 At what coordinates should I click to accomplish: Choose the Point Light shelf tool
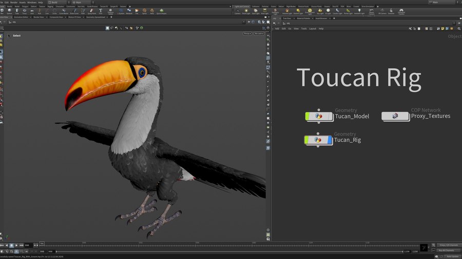pos(246,11)
